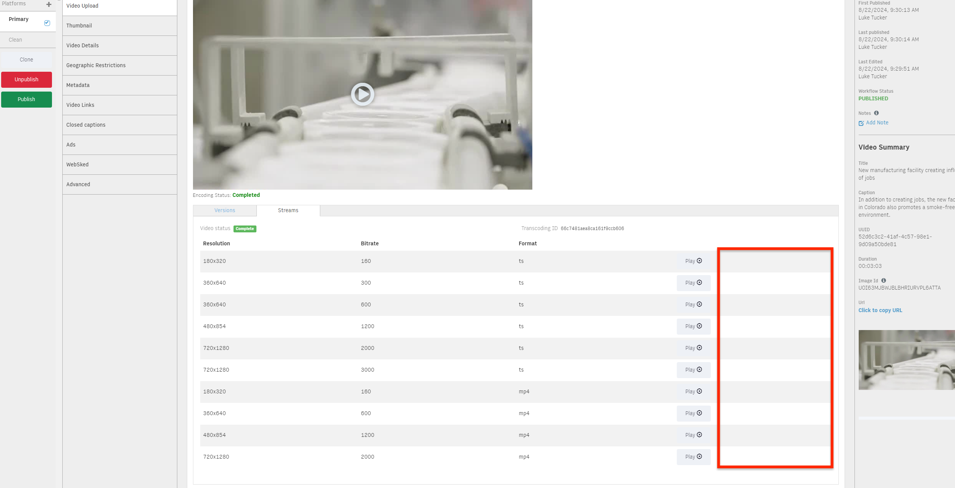The image size is (955, 488).
Task: Open the Thumbnail section
Action: point(120,26)
